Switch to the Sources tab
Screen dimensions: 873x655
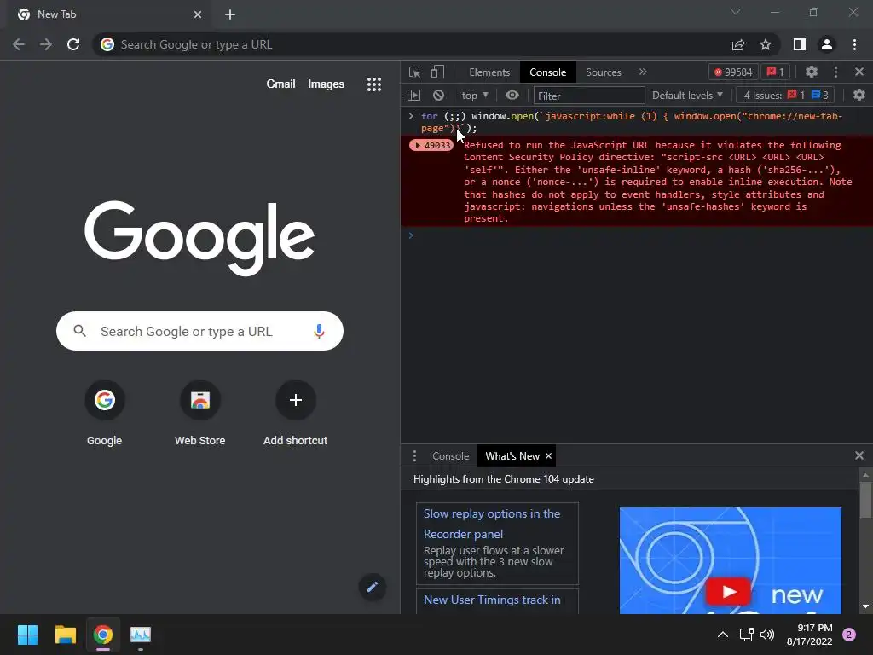(603, 72)
